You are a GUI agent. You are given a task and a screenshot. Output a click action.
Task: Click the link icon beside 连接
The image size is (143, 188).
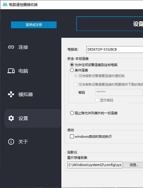click(x=11, y=47)
